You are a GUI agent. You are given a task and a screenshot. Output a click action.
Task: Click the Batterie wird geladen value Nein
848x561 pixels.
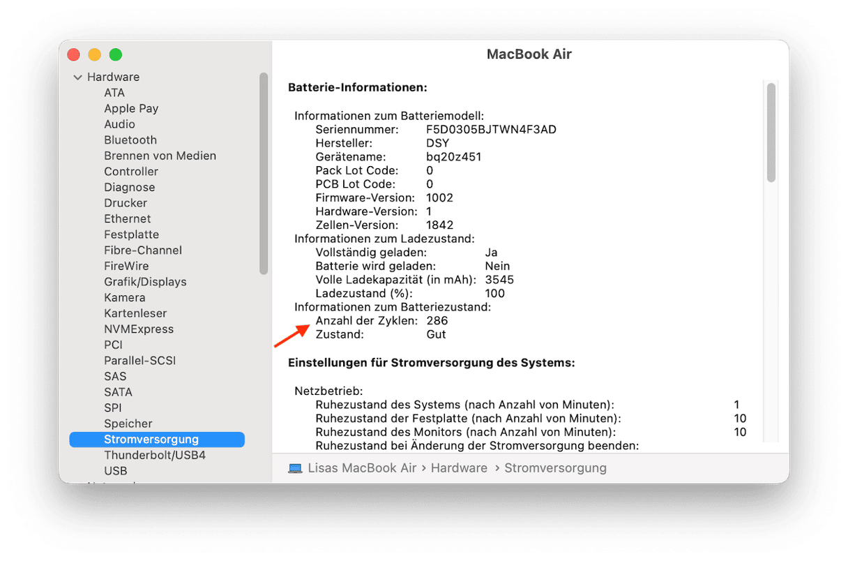point(497,266)
